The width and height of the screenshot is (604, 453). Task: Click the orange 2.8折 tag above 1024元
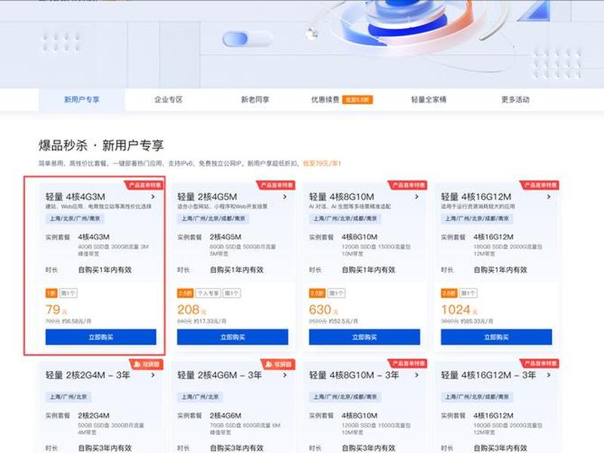click(x=449, y=294)
